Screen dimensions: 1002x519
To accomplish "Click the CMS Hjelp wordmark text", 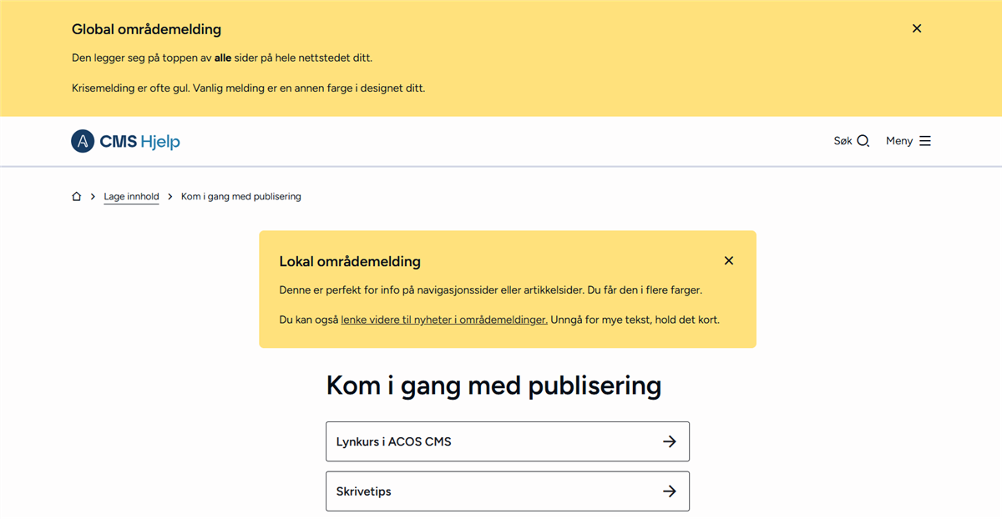I will coord(139,141).
